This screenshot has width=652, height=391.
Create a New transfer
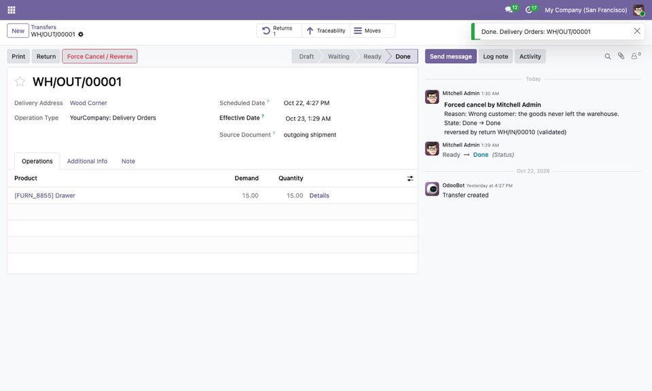[18, 31]
